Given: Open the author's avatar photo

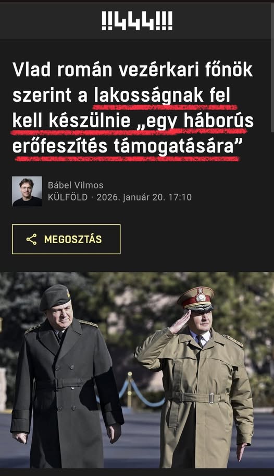Looking at the screenshot, I should click(27, 191).
